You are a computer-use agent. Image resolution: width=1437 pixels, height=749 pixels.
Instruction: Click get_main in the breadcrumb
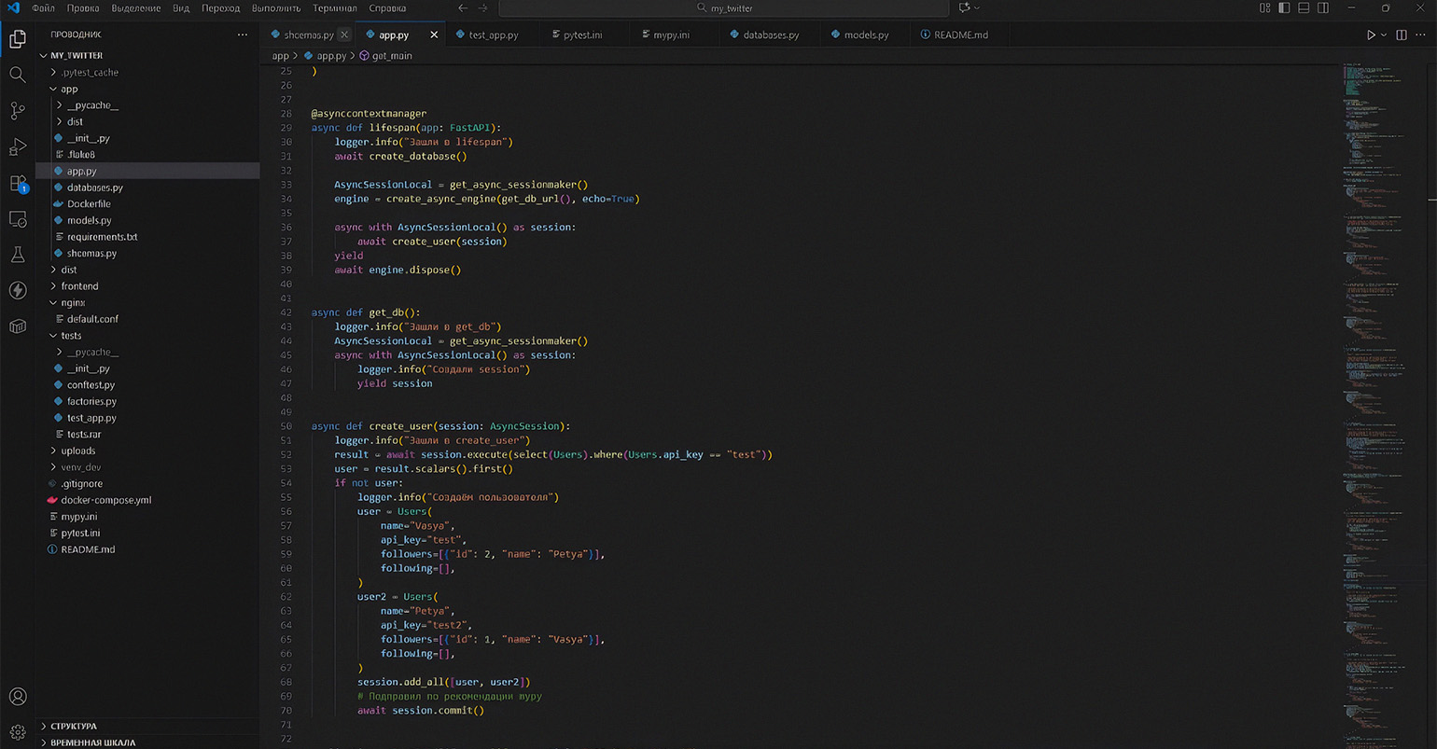pos(391,56)
